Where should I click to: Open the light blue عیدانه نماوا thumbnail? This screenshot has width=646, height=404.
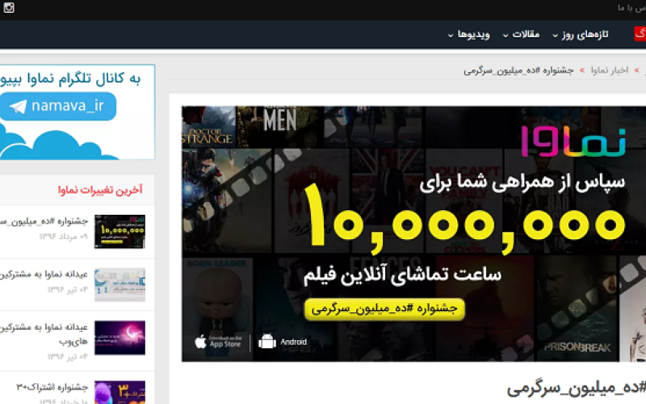tap(120, 285)
